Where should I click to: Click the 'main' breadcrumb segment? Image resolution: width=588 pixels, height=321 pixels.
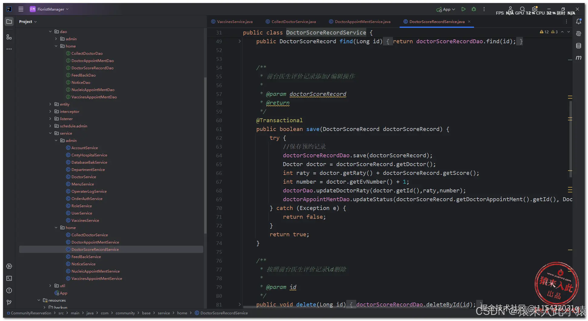point(75,313)
